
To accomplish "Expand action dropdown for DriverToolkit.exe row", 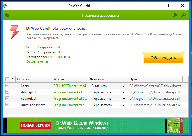I will (123, 105).
